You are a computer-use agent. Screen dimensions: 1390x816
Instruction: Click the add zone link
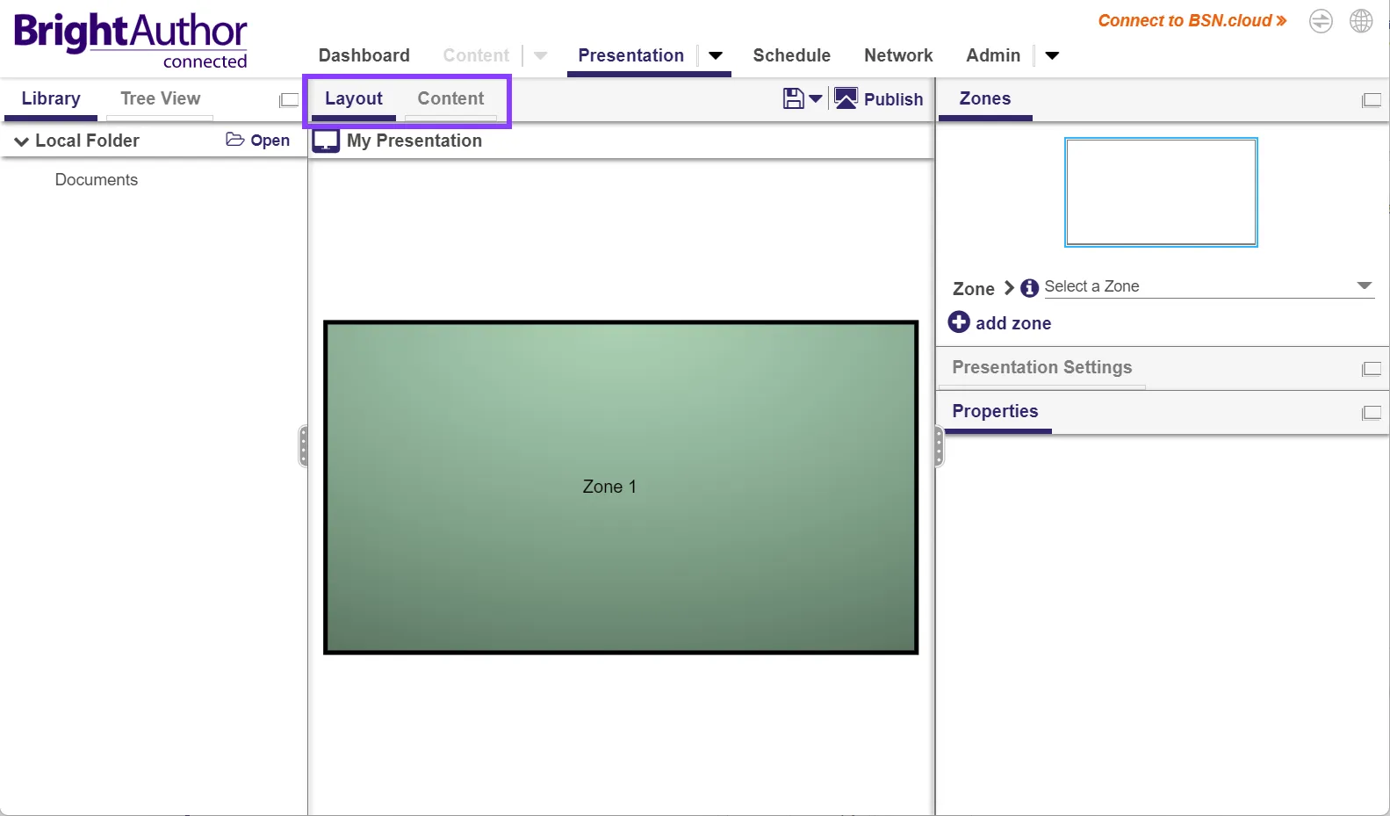[x=1013, y=323]
